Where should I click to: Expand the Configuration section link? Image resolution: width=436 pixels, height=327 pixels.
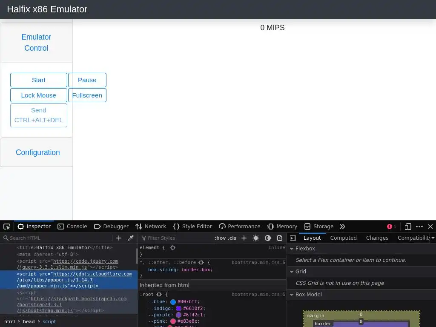[x=37, y=152]
